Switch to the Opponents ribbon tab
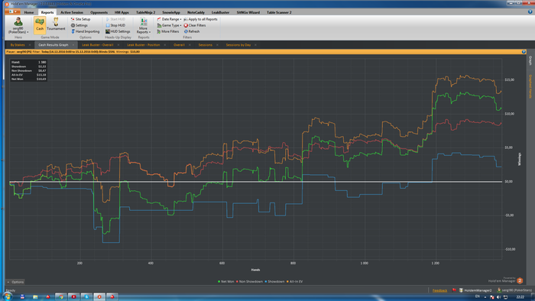Screen dimensions: 535x301 click(99, 12)
